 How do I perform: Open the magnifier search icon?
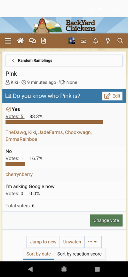[120, 41]
